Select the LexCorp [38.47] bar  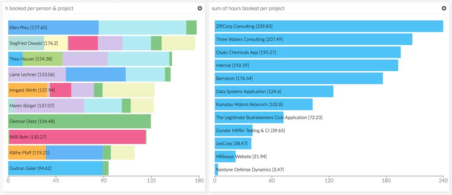(233, 143)
